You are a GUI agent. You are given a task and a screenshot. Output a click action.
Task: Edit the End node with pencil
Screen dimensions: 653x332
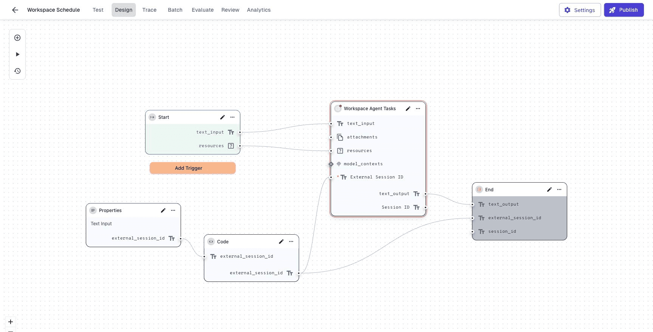pyautogui.click(x=549, y=190)
